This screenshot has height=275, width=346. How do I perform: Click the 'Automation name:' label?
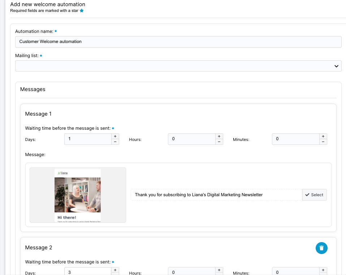click(x=34, y=31)
